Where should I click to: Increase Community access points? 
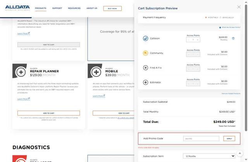(x=198, y=54)
